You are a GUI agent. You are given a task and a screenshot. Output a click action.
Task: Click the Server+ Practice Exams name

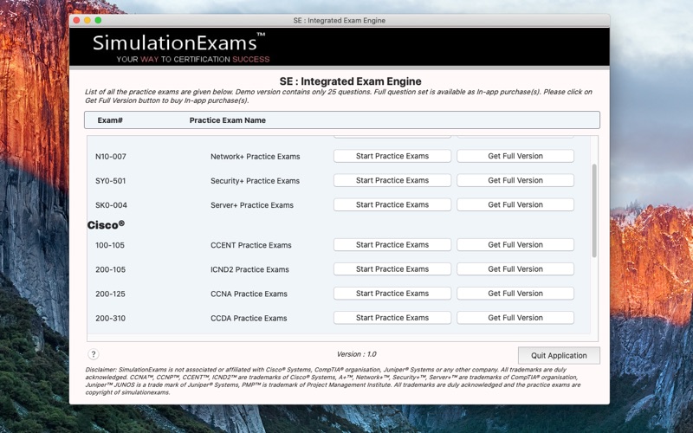(252, 205)
